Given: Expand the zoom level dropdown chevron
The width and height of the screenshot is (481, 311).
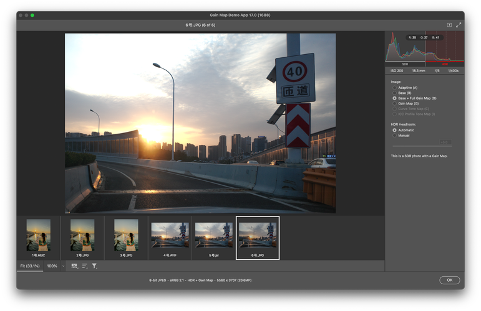Looking at the screenshot, I should click(63, 266).
